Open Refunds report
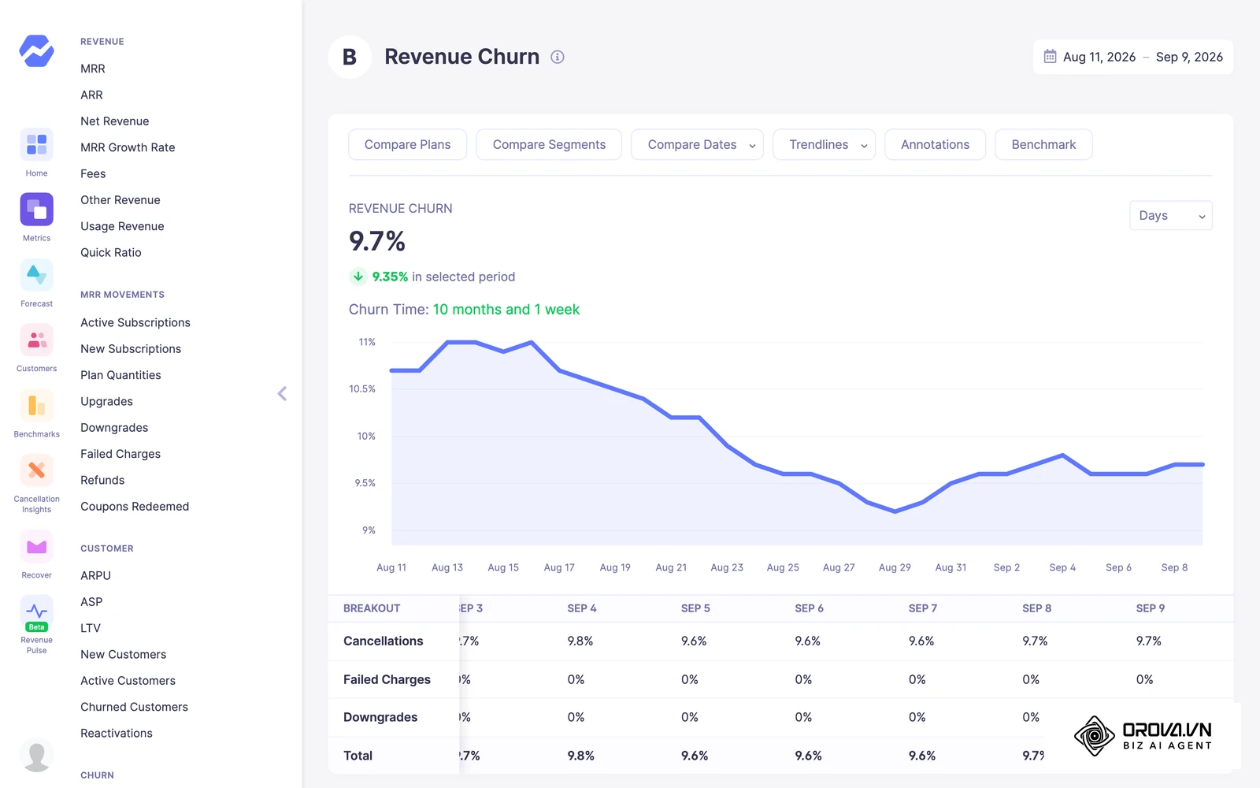Image resolution: width=1260 pixels, height=788 pixels. coord(102,480)
